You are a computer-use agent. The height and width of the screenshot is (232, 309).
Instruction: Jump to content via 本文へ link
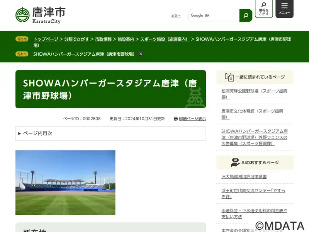coord(176,15)
